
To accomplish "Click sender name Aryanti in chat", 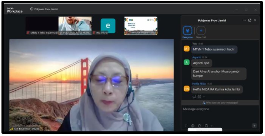I will click(x=196, y=57).
